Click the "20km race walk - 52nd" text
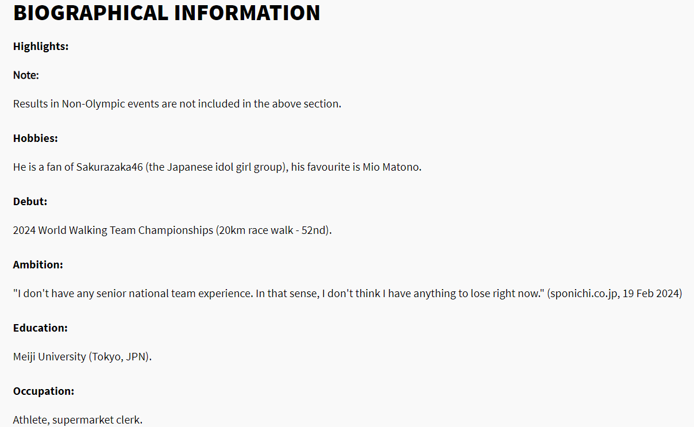 tap(273, 230)
